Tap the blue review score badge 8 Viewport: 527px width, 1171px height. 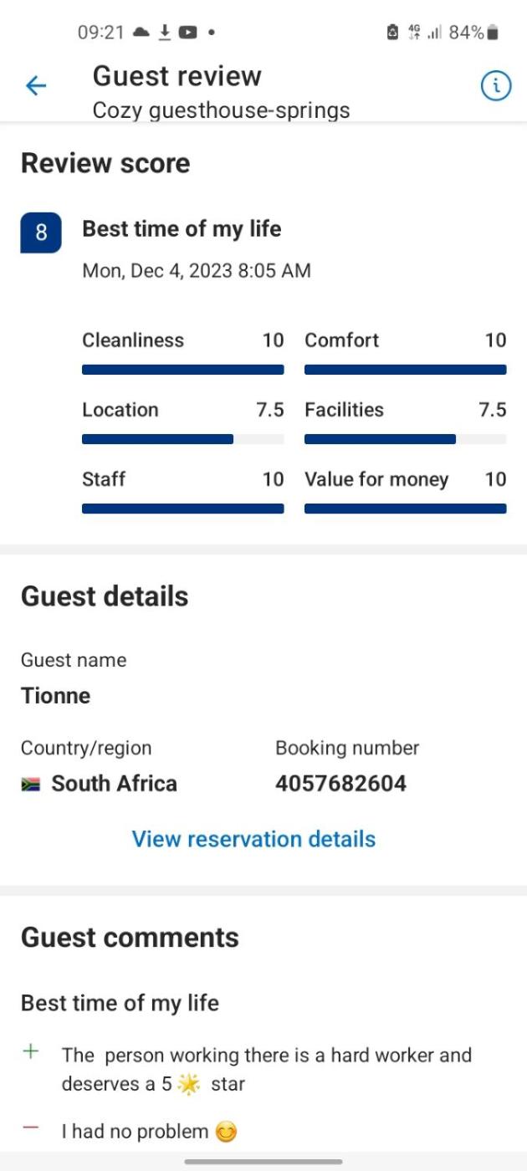(x=41, y=233)
